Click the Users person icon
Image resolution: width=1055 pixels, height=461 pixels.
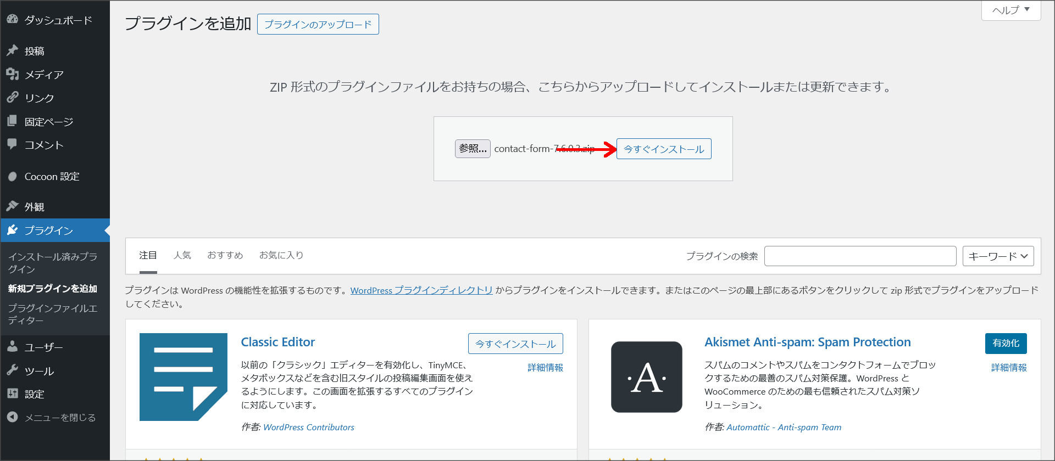coord(12,347)
